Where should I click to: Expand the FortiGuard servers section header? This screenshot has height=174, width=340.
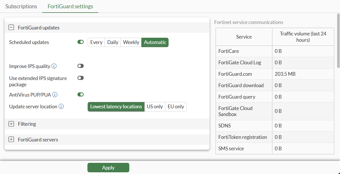pyautogui.click(x=38, y=140)
